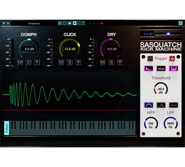Edit the CLICK 13.8 dB value
185x167 pixels.
70,49
